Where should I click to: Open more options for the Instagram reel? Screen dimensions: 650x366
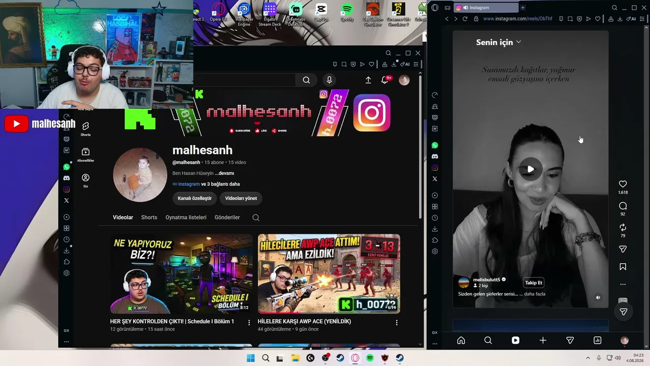coord(623,284)
